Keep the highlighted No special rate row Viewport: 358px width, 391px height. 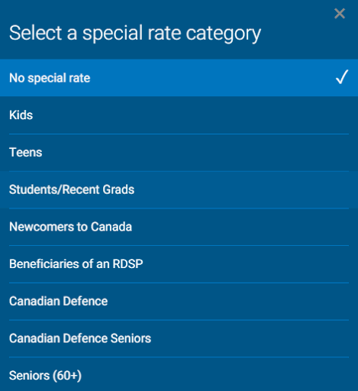[179, 78]
